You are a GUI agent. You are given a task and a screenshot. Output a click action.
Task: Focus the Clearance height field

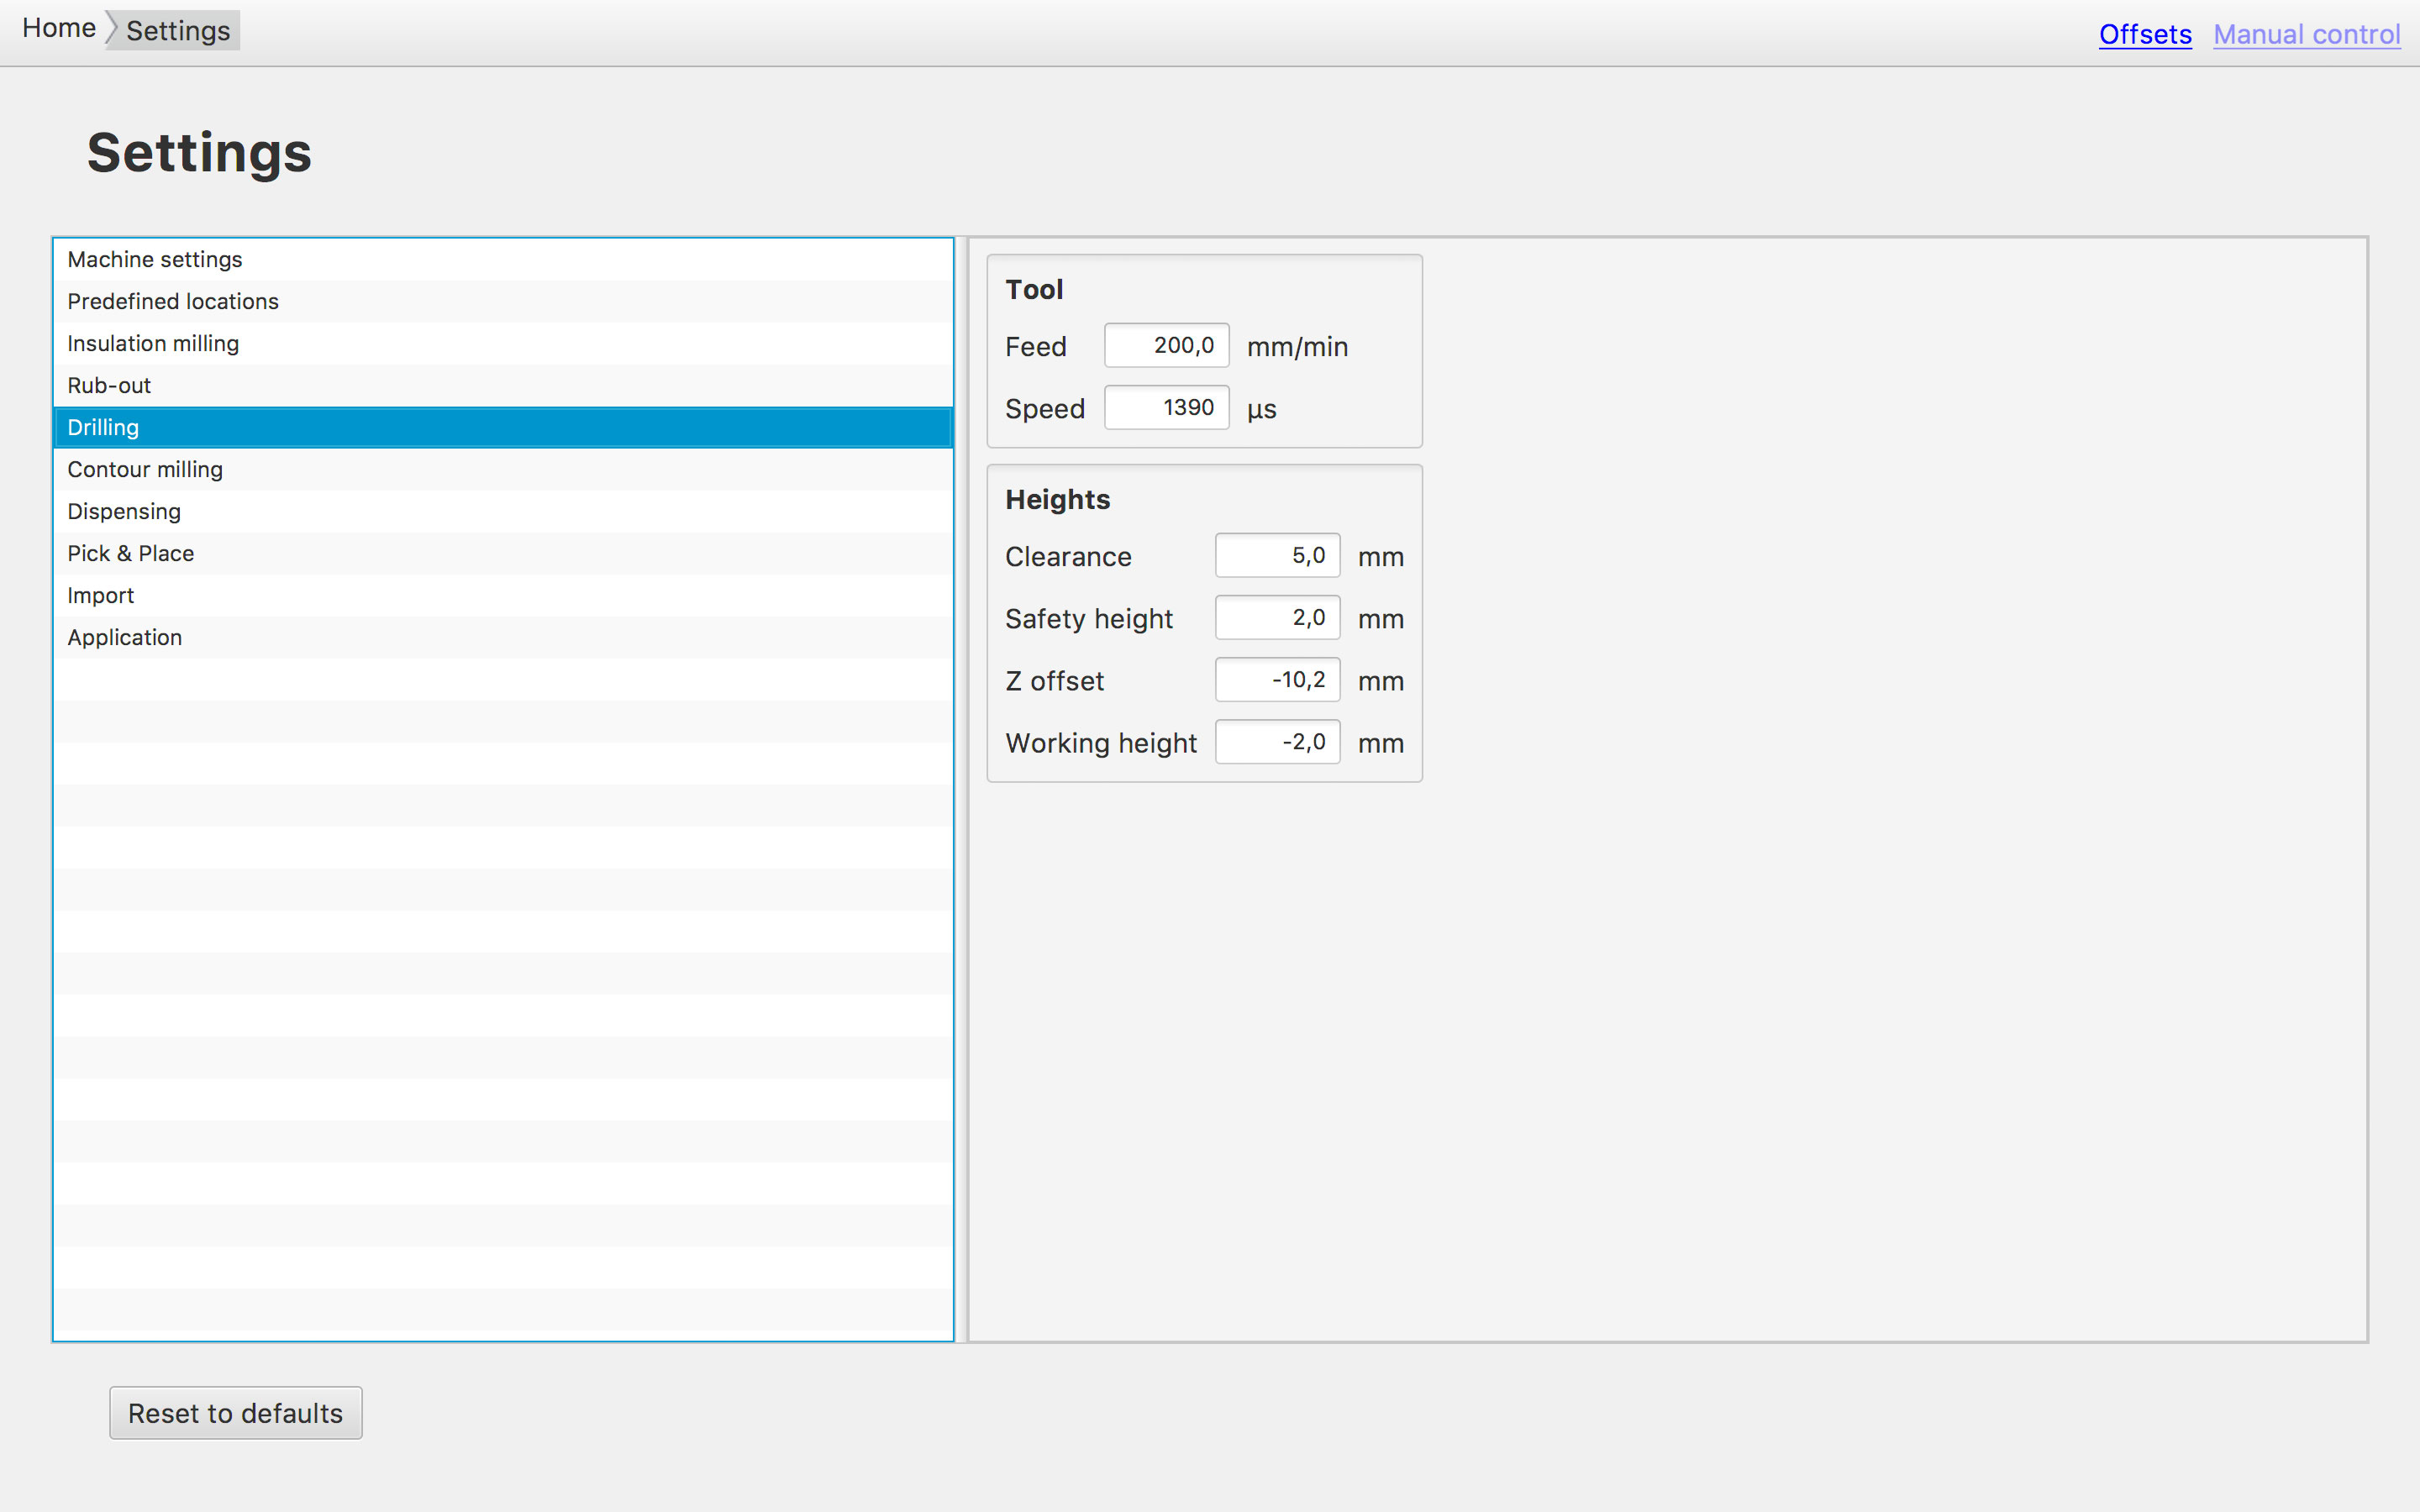[1277, 556]
